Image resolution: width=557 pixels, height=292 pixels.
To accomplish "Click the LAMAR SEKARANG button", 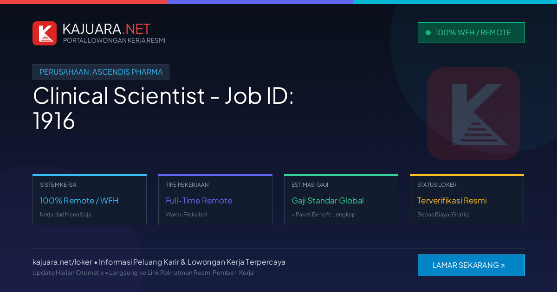I will click(471, 265).
